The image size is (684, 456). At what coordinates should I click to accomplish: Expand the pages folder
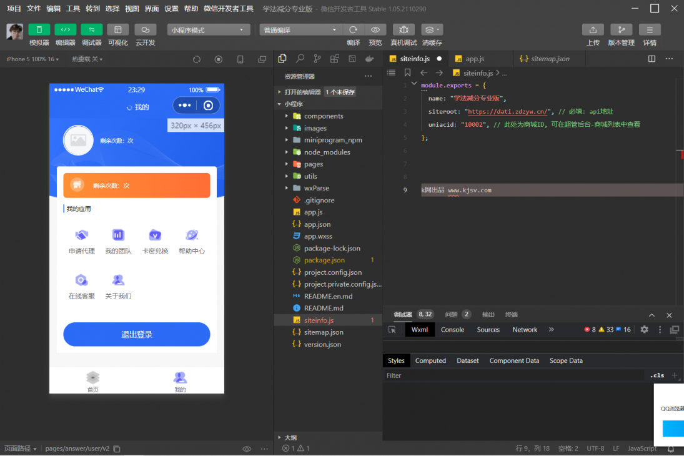click(313, 164)
